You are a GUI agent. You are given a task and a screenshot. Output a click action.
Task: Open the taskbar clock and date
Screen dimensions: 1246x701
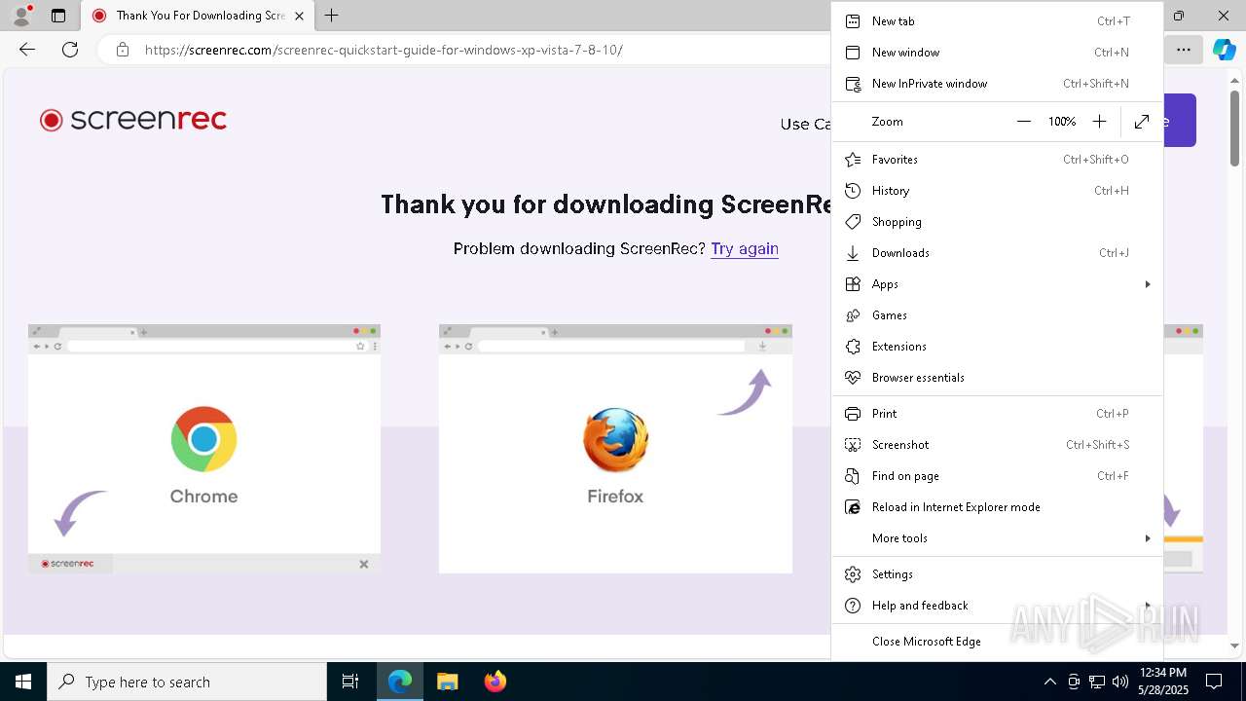(x=1163, y=682)
